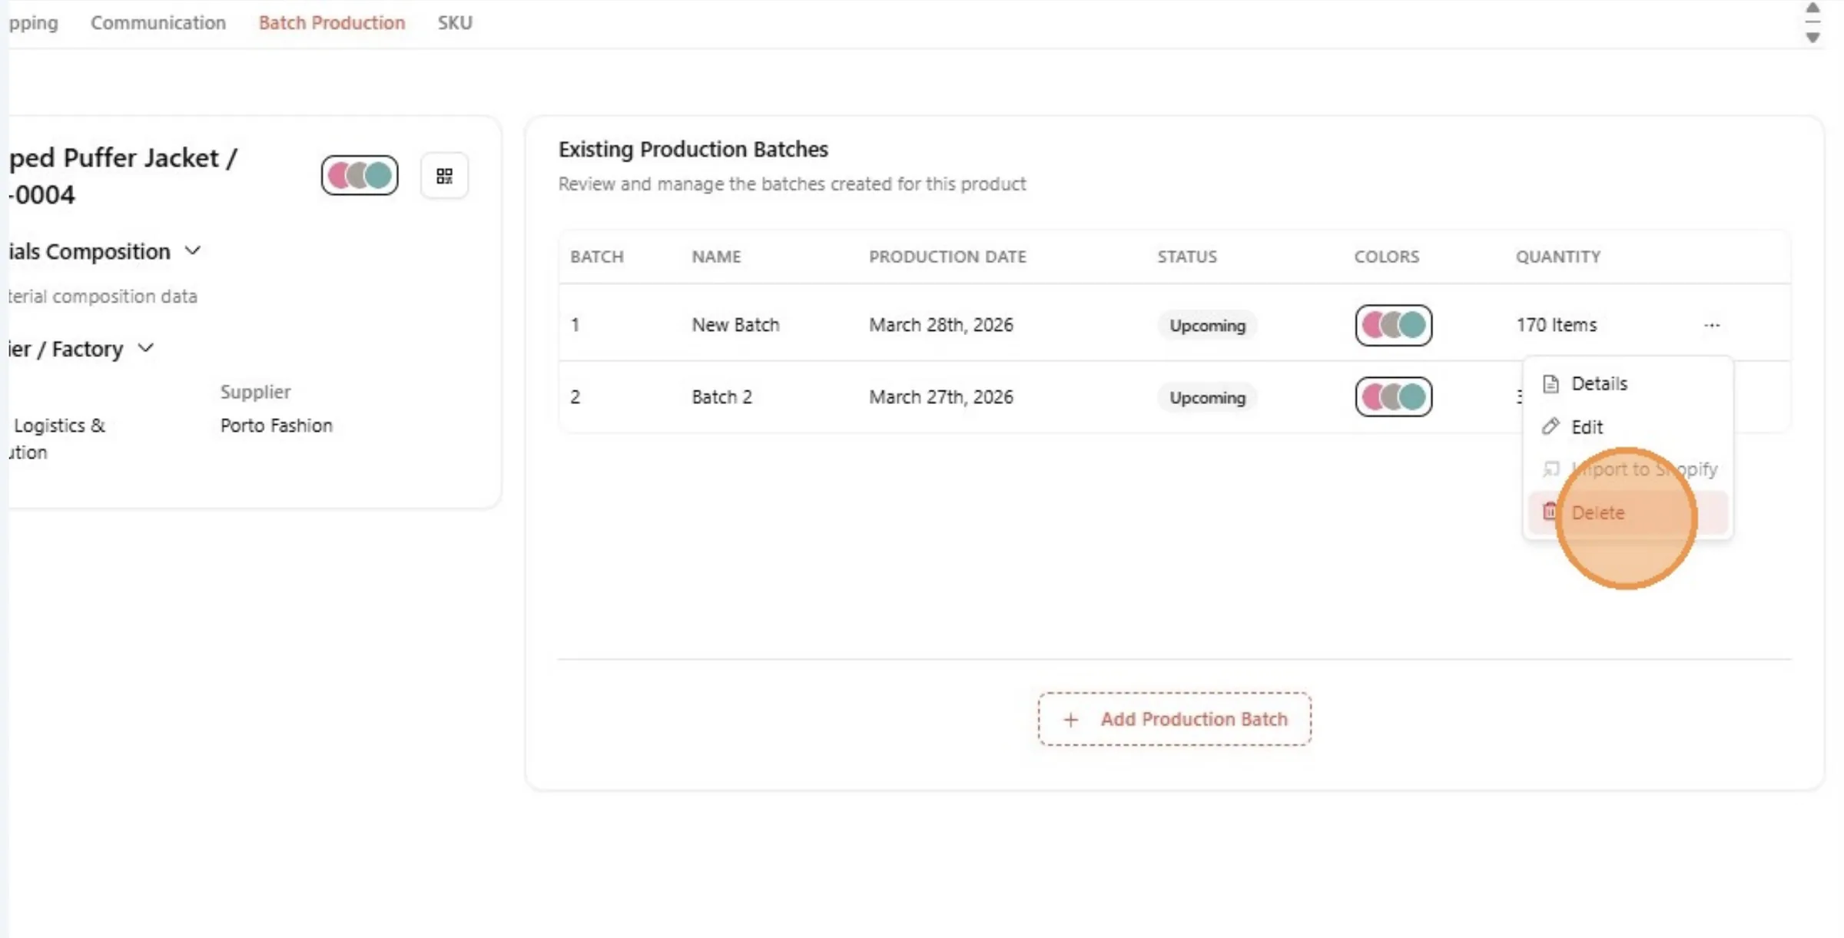The height and width of the screenshot is (938, 1844).
Task: Click 'March 28th, 2026' production date
Action: pyautogui.click(x=941, y=325)
